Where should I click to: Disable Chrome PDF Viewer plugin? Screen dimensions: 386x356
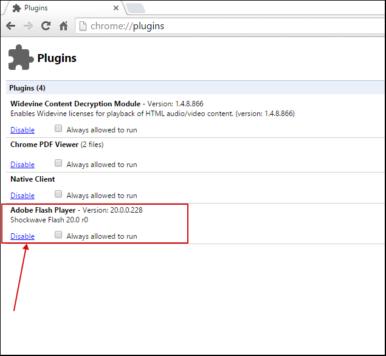(x=22, y=165)
